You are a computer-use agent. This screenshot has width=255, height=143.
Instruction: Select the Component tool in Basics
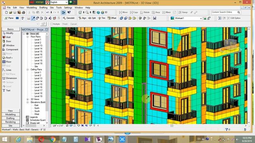tap(10, 49)
